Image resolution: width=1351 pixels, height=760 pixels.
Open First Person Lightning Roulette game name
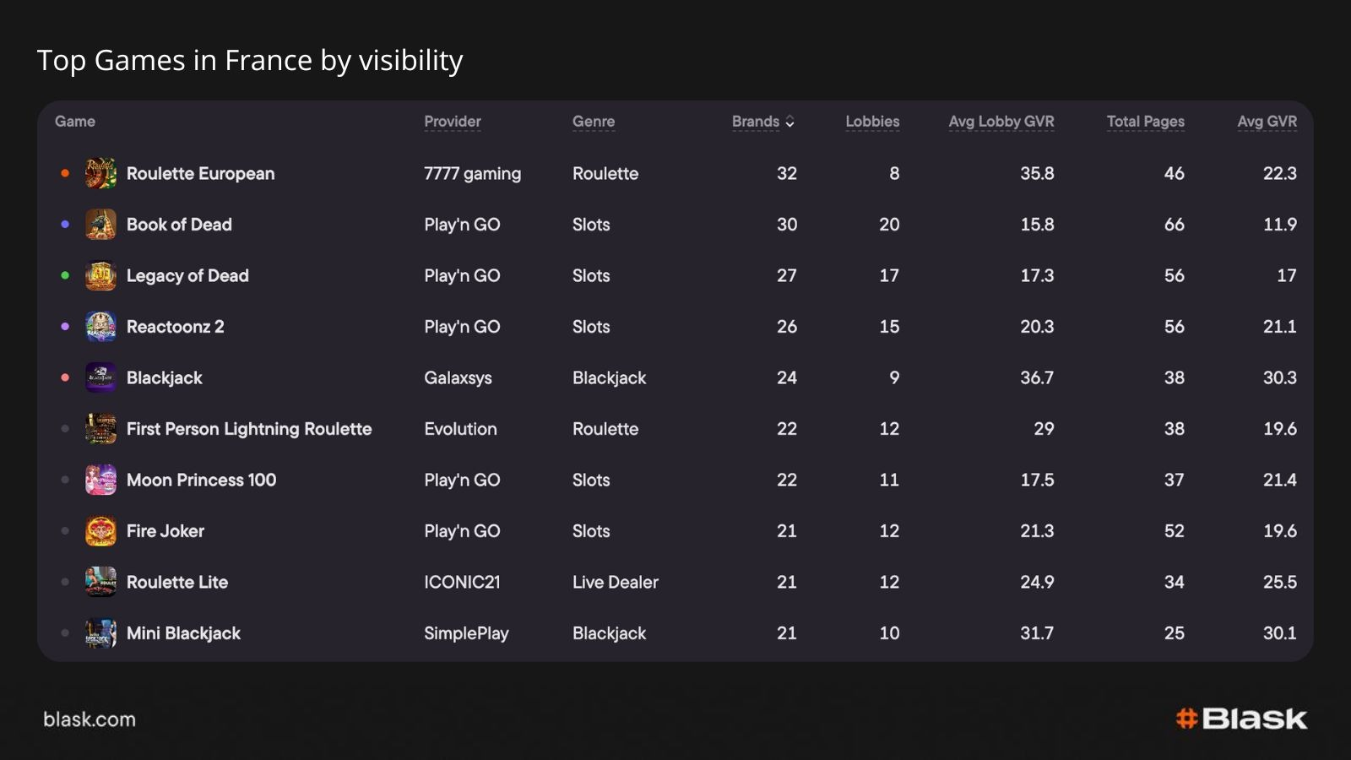click(249, 429)
